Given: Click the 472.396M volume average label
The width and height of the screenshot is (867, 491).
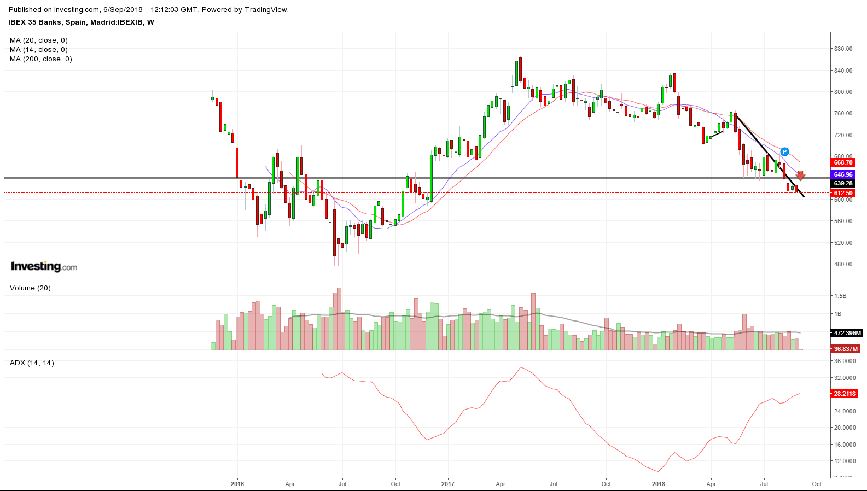Looking at the screenshot, I should (847, 333).
